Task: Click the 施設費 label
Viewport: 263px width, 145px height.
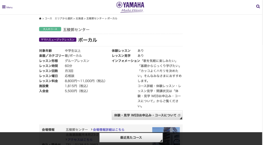Action: (44, 86)
